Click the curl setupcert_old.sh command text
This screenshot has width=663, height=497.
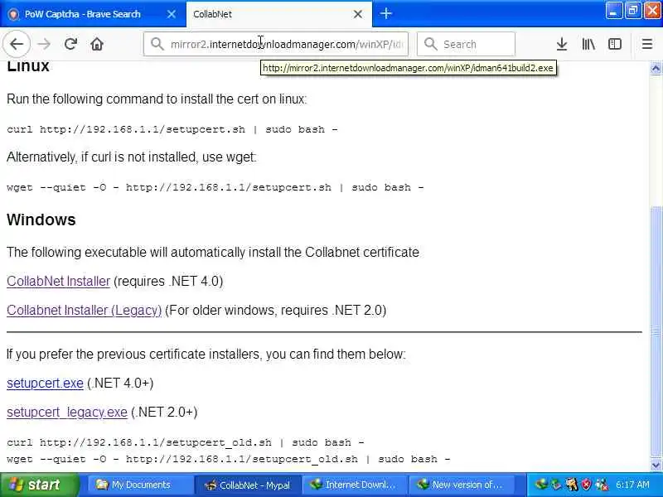coord(186,442)
